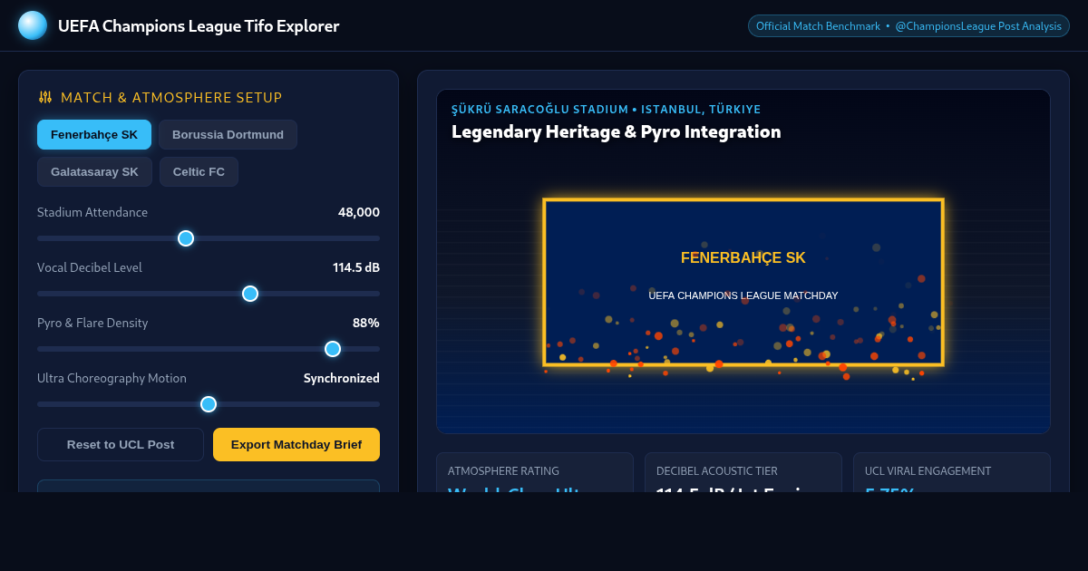Click the Synchronized motion value
Screen dimensions: 1088x571
(x=342, y=378)
